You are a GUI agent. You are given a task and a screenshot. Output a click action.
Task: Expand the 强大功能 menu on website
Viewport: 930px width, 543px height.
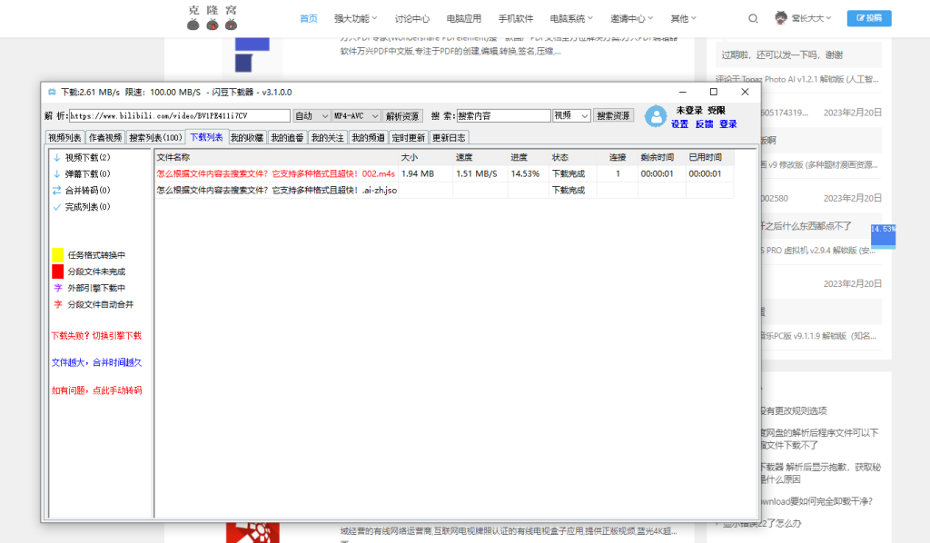[x=355, y=18]
